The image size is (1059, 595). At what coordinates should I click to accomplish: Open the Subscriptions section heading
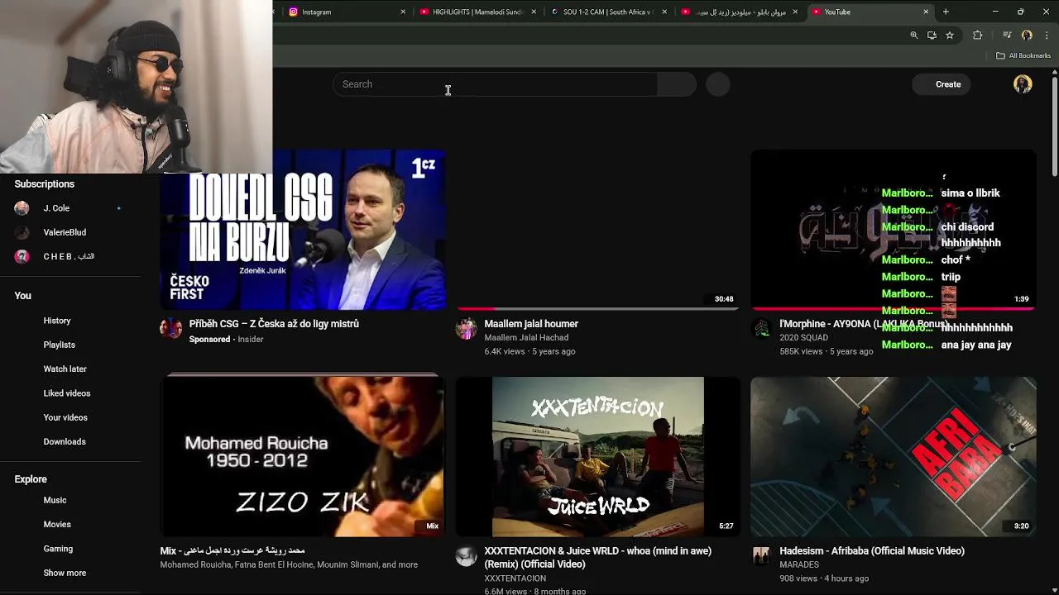[45, 184]
